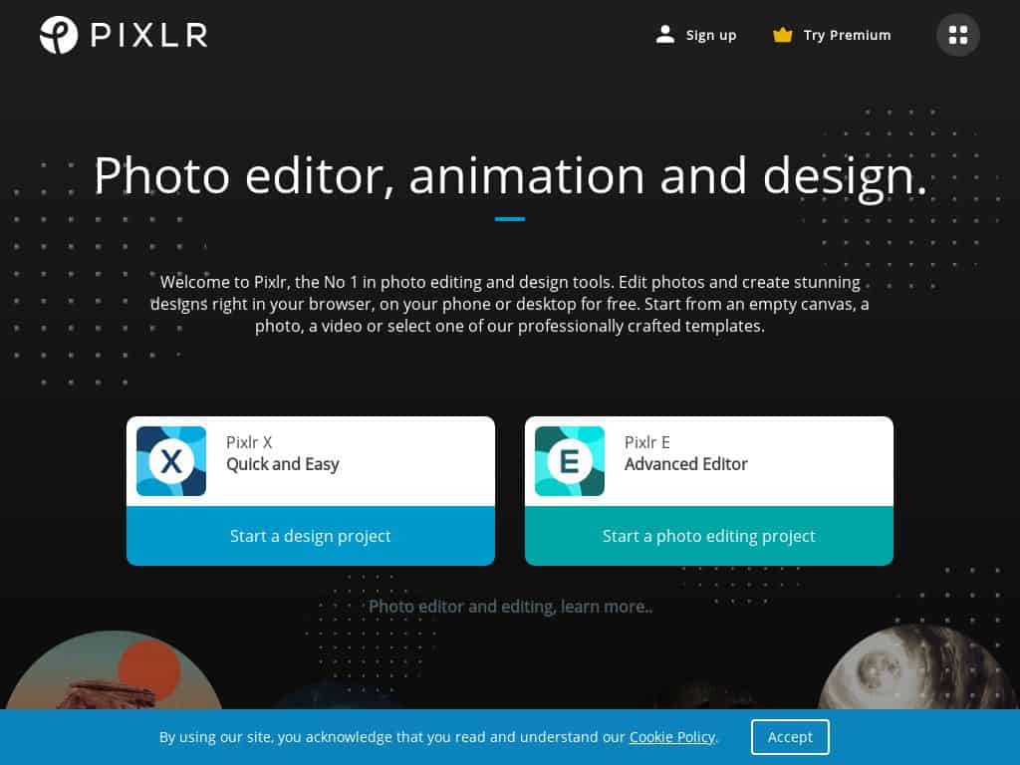This screenshot has height=765, width=1020.
Task: Open the apps grid menu icon
Action: [x=957, y=35]
